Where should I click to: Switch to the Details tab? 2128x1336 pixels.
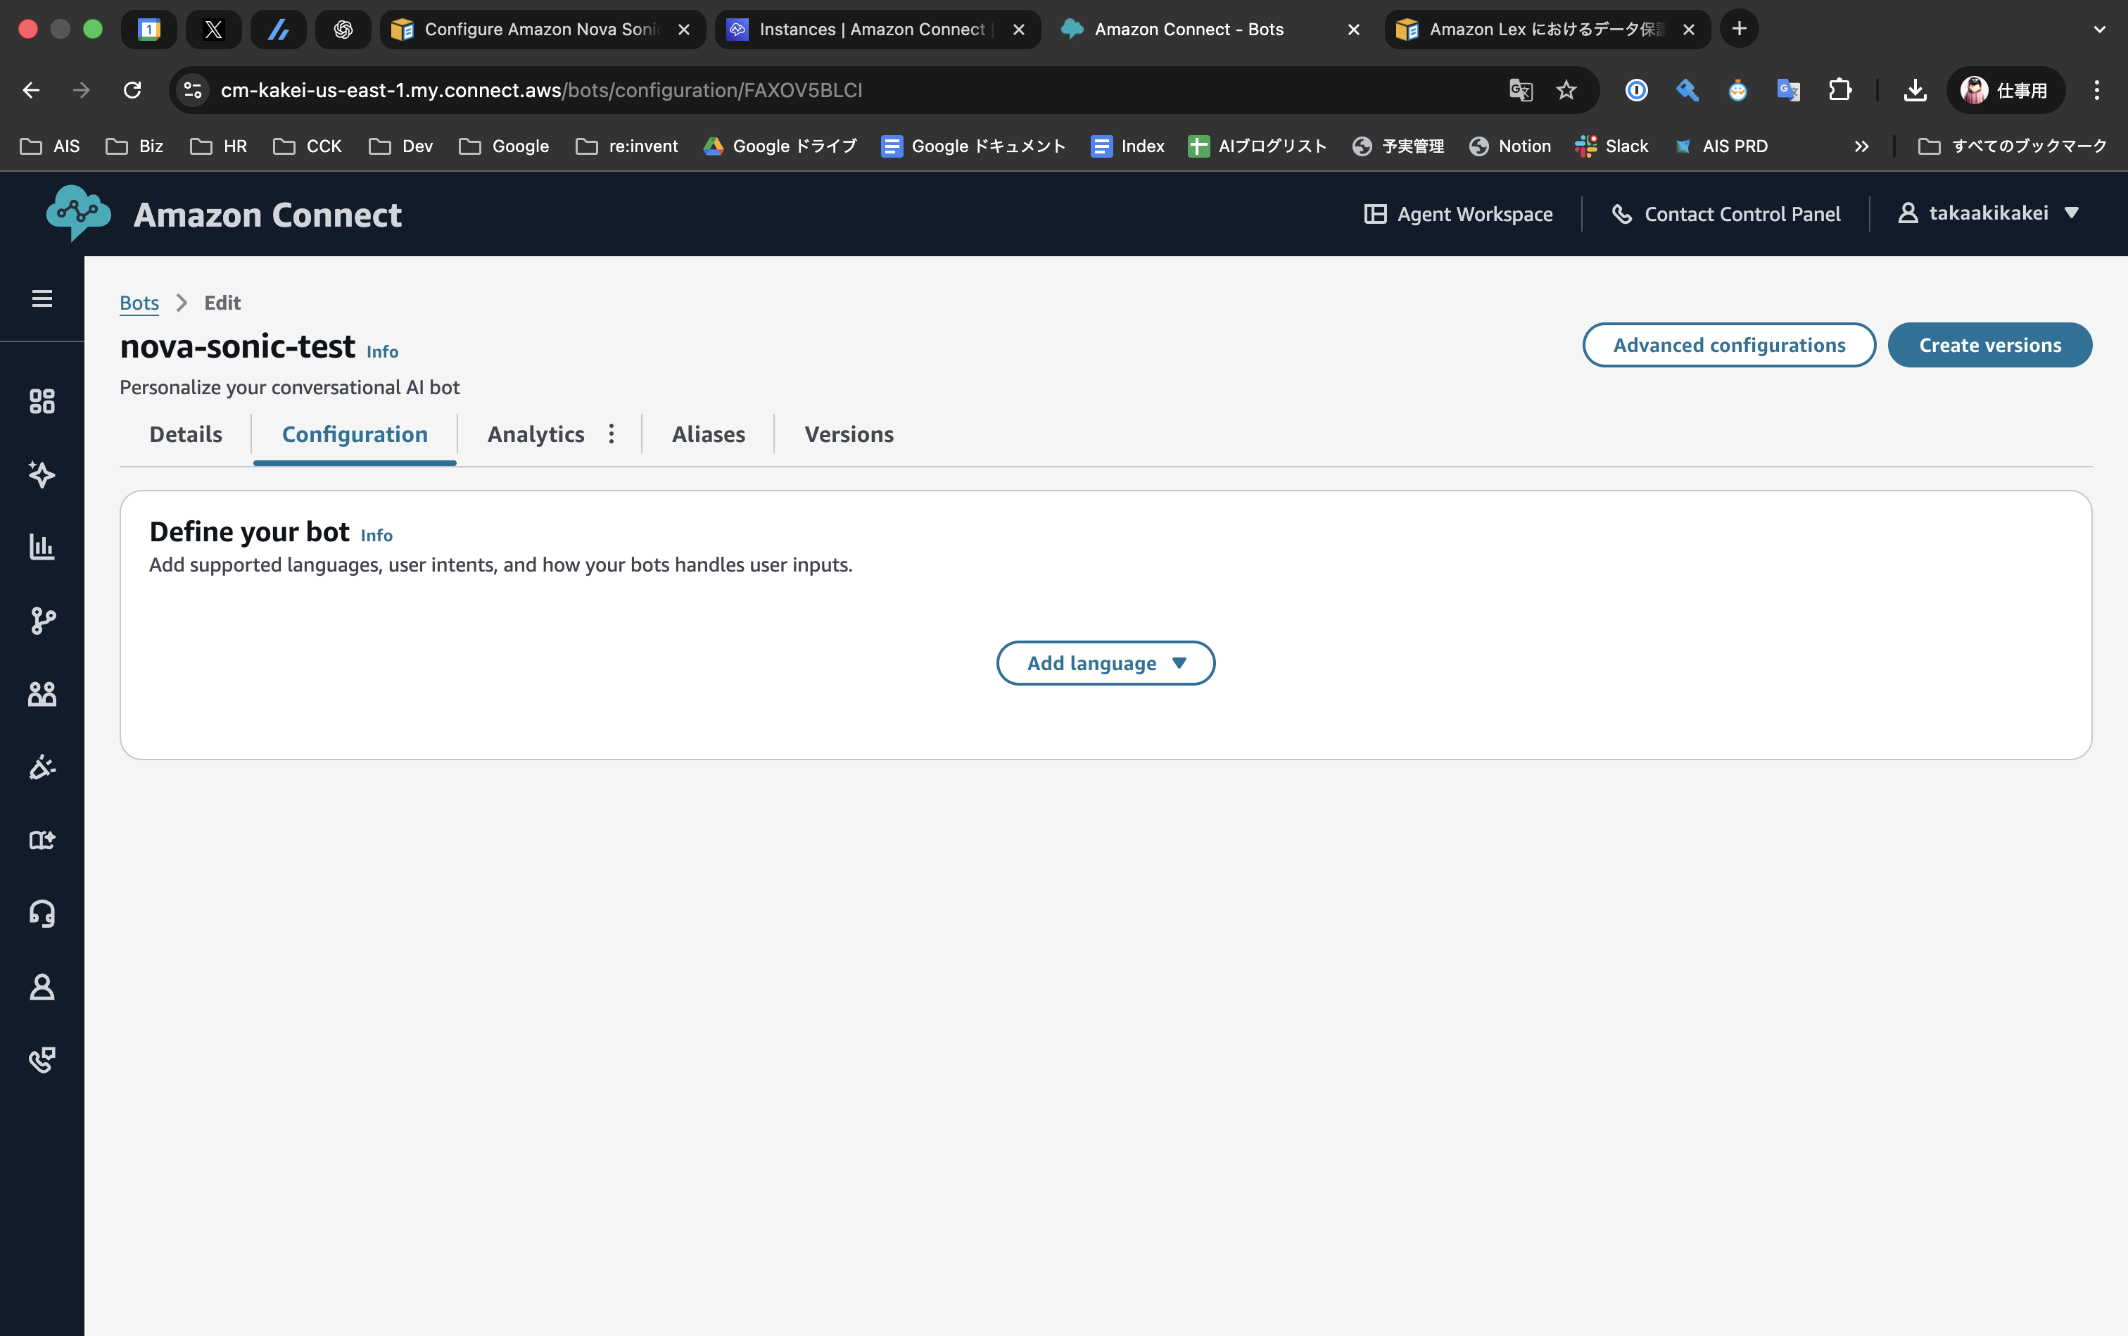186,434
